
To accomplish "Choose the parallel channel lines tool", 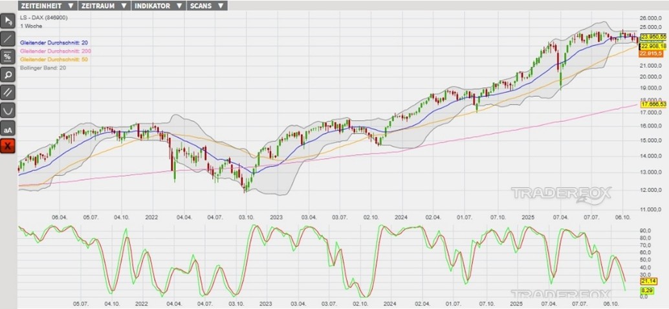I will click(8, 93).
